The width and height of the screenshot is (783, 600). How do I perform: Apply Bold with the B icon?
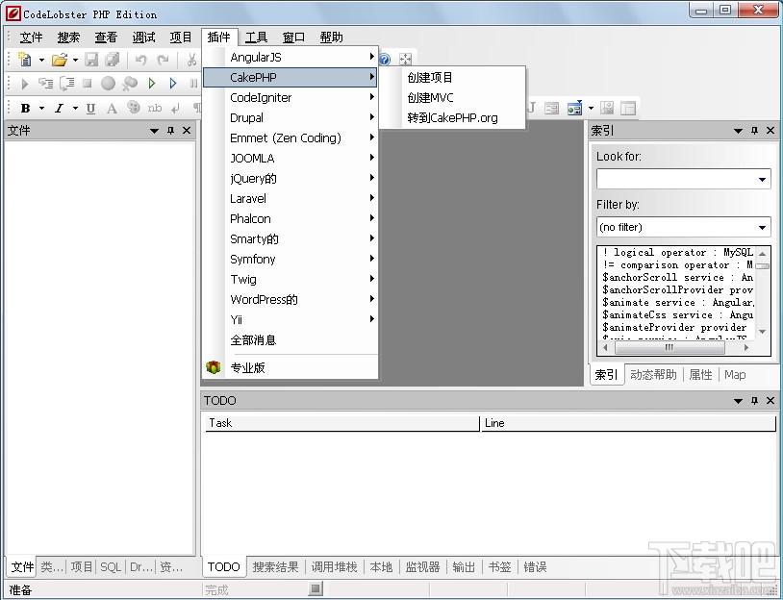(25, 108)
